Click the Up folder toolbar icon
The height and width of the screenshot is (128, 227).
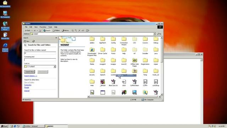tap(40, 31)
